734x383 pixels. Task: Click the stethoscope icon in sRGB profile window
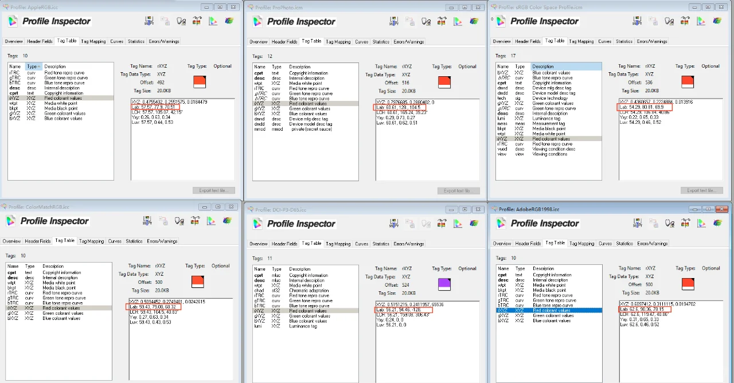pyautogui.click(x=669, y=21)
